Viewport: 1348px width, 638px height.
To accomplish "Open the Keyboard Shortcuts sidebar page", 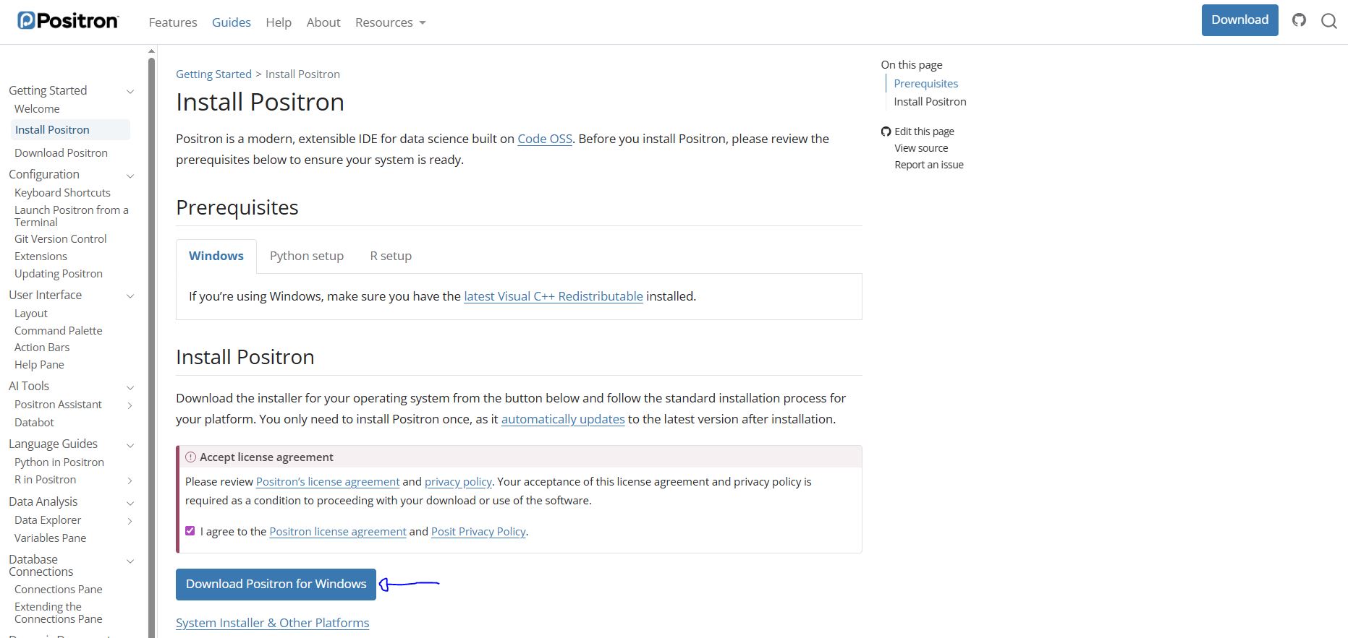I will [62, 193].
